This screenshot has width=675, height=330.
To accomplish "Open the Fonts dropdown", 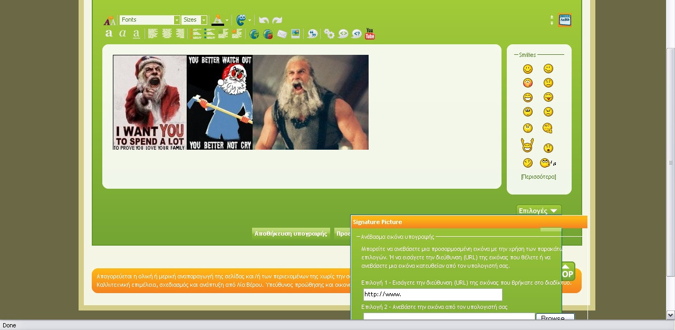I will [x=150, y=20].
